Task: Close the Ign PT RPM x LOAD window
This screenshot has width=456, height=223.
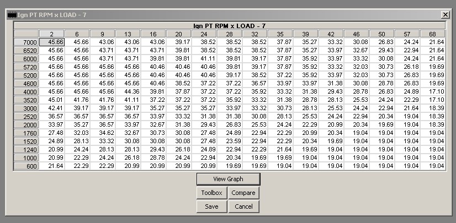Action: click(446, 14)
